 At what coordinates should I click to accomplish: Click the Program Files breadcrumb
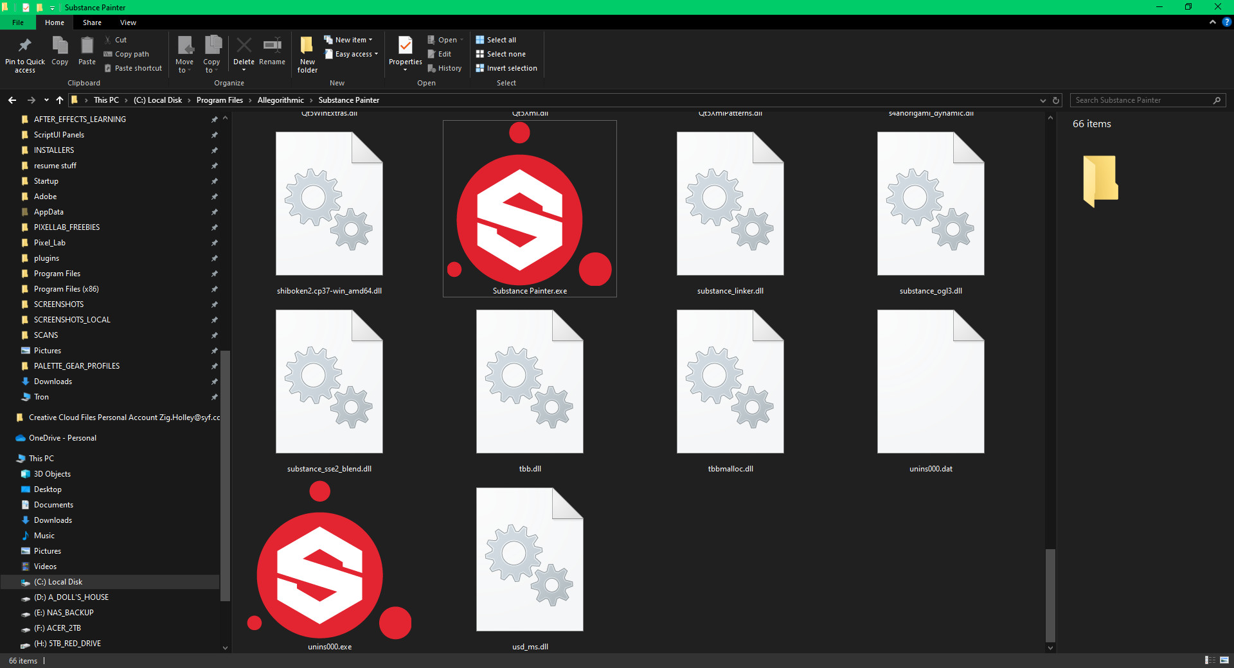[x=220, y=100]
